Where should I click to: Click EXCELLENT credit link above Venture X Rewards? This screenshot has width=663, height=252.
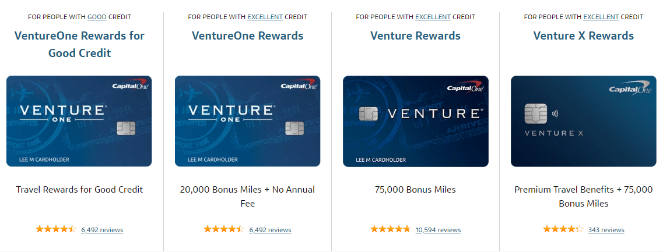[x=601, y=17]
